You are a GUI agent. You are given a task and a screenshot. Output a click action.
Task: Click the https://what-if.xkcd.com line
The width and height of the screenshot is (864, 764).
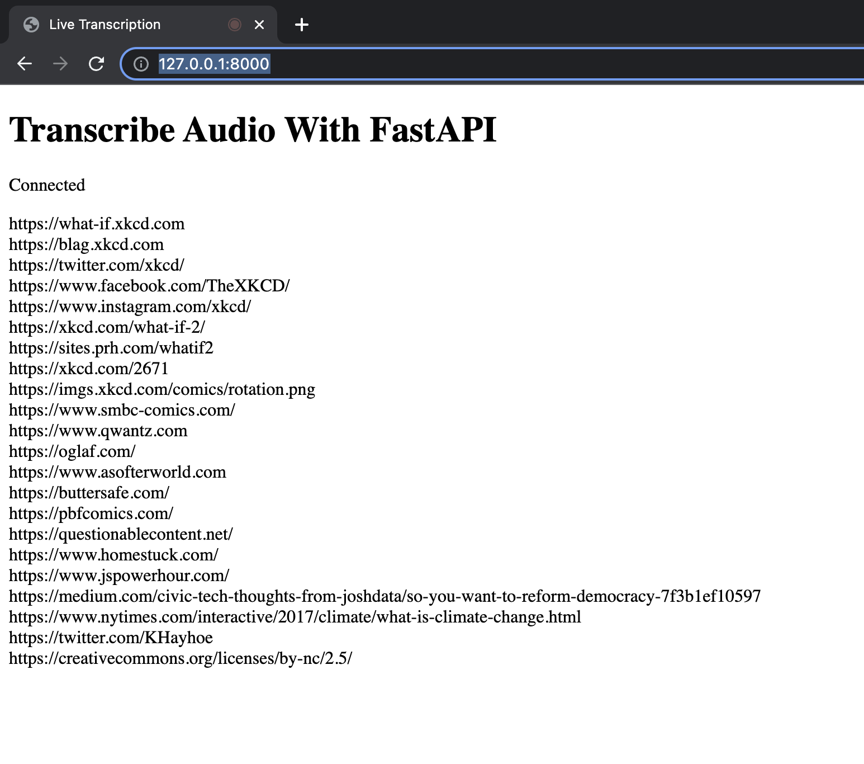click(97, 224)
